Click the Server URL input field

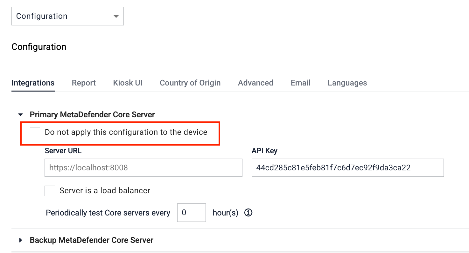click(x=143, y=168)
